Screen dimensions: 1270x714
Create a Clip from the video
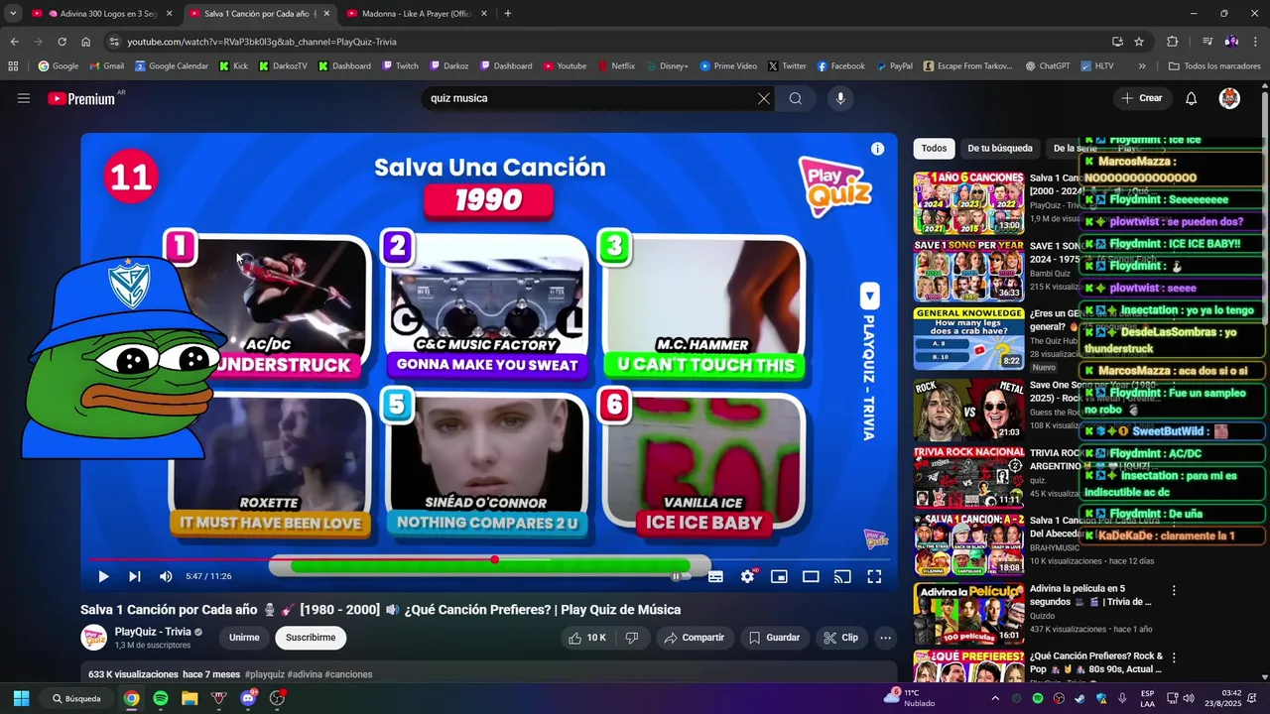[841, 638]
